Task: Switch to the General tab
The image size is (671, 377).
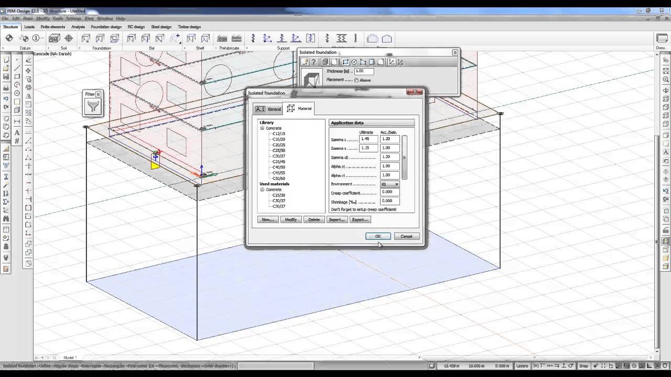Action: [268, 109]
